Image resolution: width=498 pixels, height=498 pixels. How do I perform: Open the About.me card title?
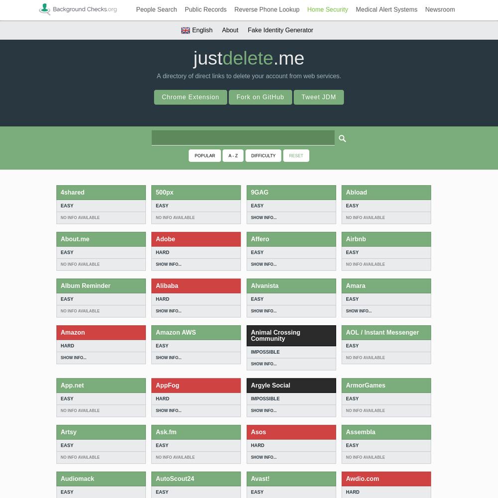point(101,239)
